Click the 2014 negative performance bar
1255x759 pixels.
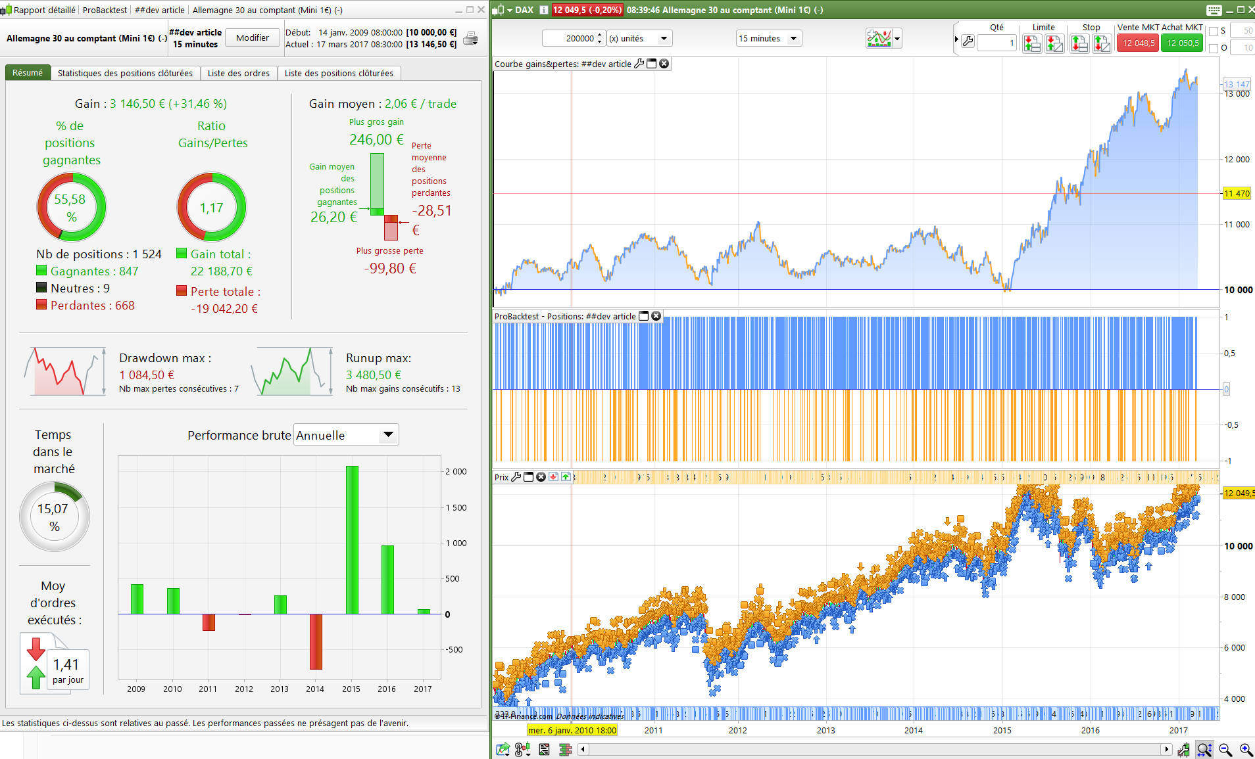point(316,642)
